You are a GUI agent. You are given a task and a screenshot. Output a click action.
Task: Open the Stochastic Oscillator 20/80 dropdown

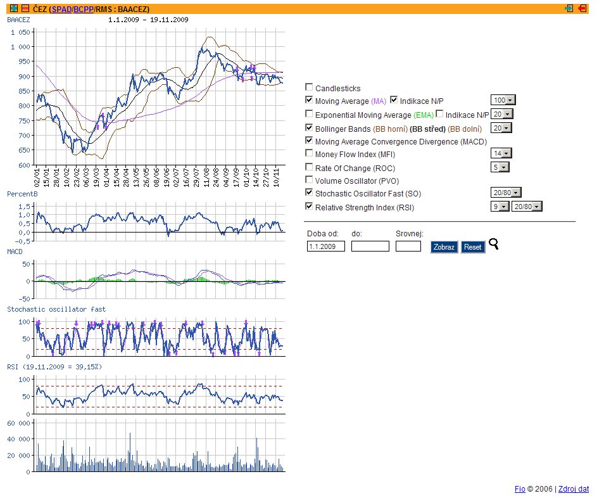(x=506, y=193)
